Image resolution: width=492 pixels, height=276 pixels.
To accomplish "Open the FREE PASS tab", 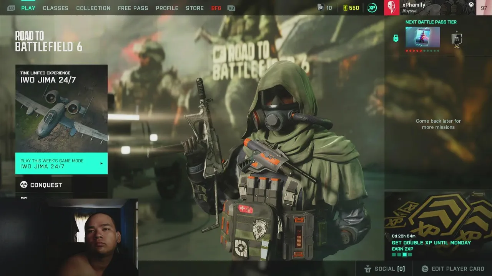I will pos(133,8).
